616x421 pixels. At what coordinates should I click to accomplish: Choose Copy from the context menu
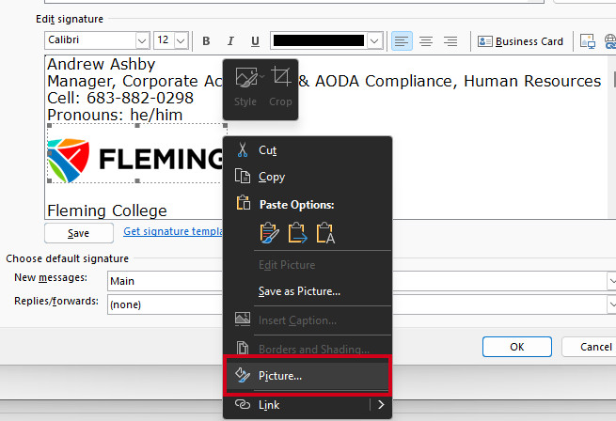tap(308, 177)
